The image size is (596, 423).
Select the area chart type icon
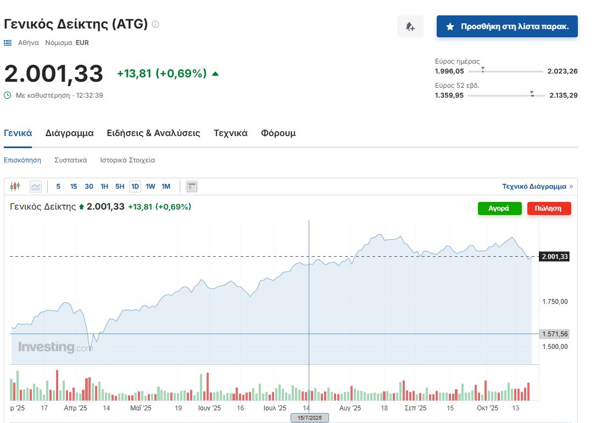[x=36, y=187]
